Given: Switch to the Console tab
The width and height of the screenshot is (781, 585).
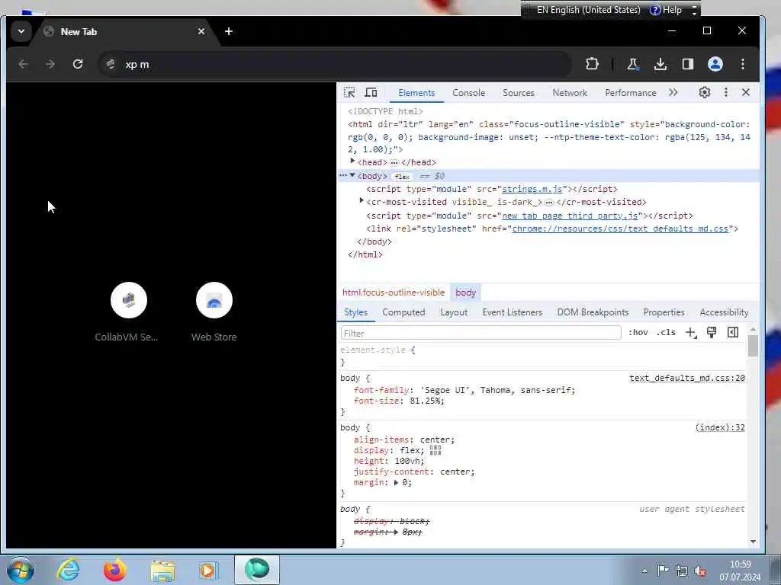Looking at the screenshot, I should click(469, 92).
